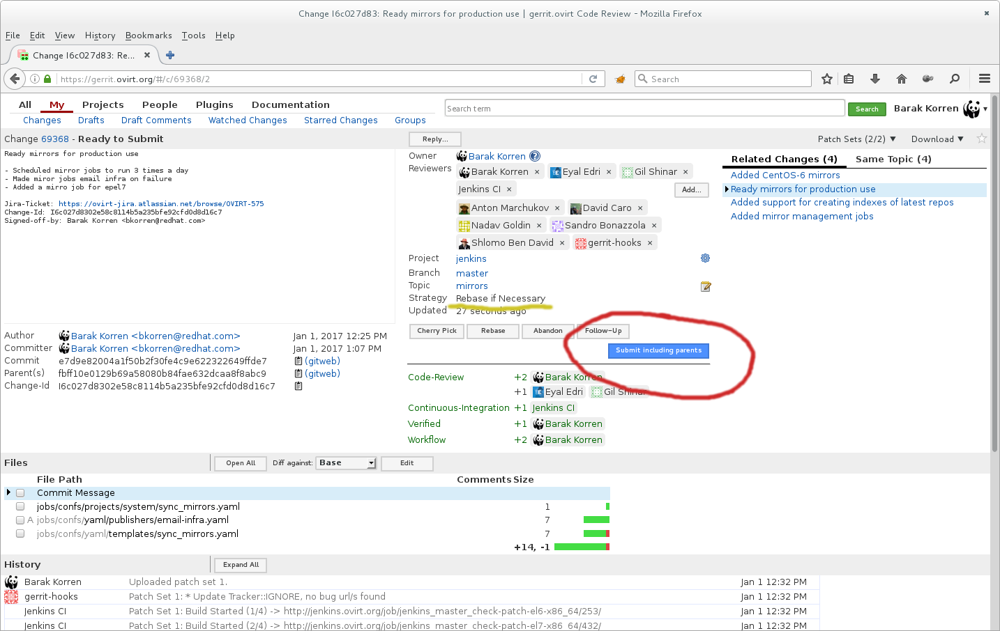
Task: Open the Added CentOS-6 mirrors related change
Action: (x=785, y=175)
